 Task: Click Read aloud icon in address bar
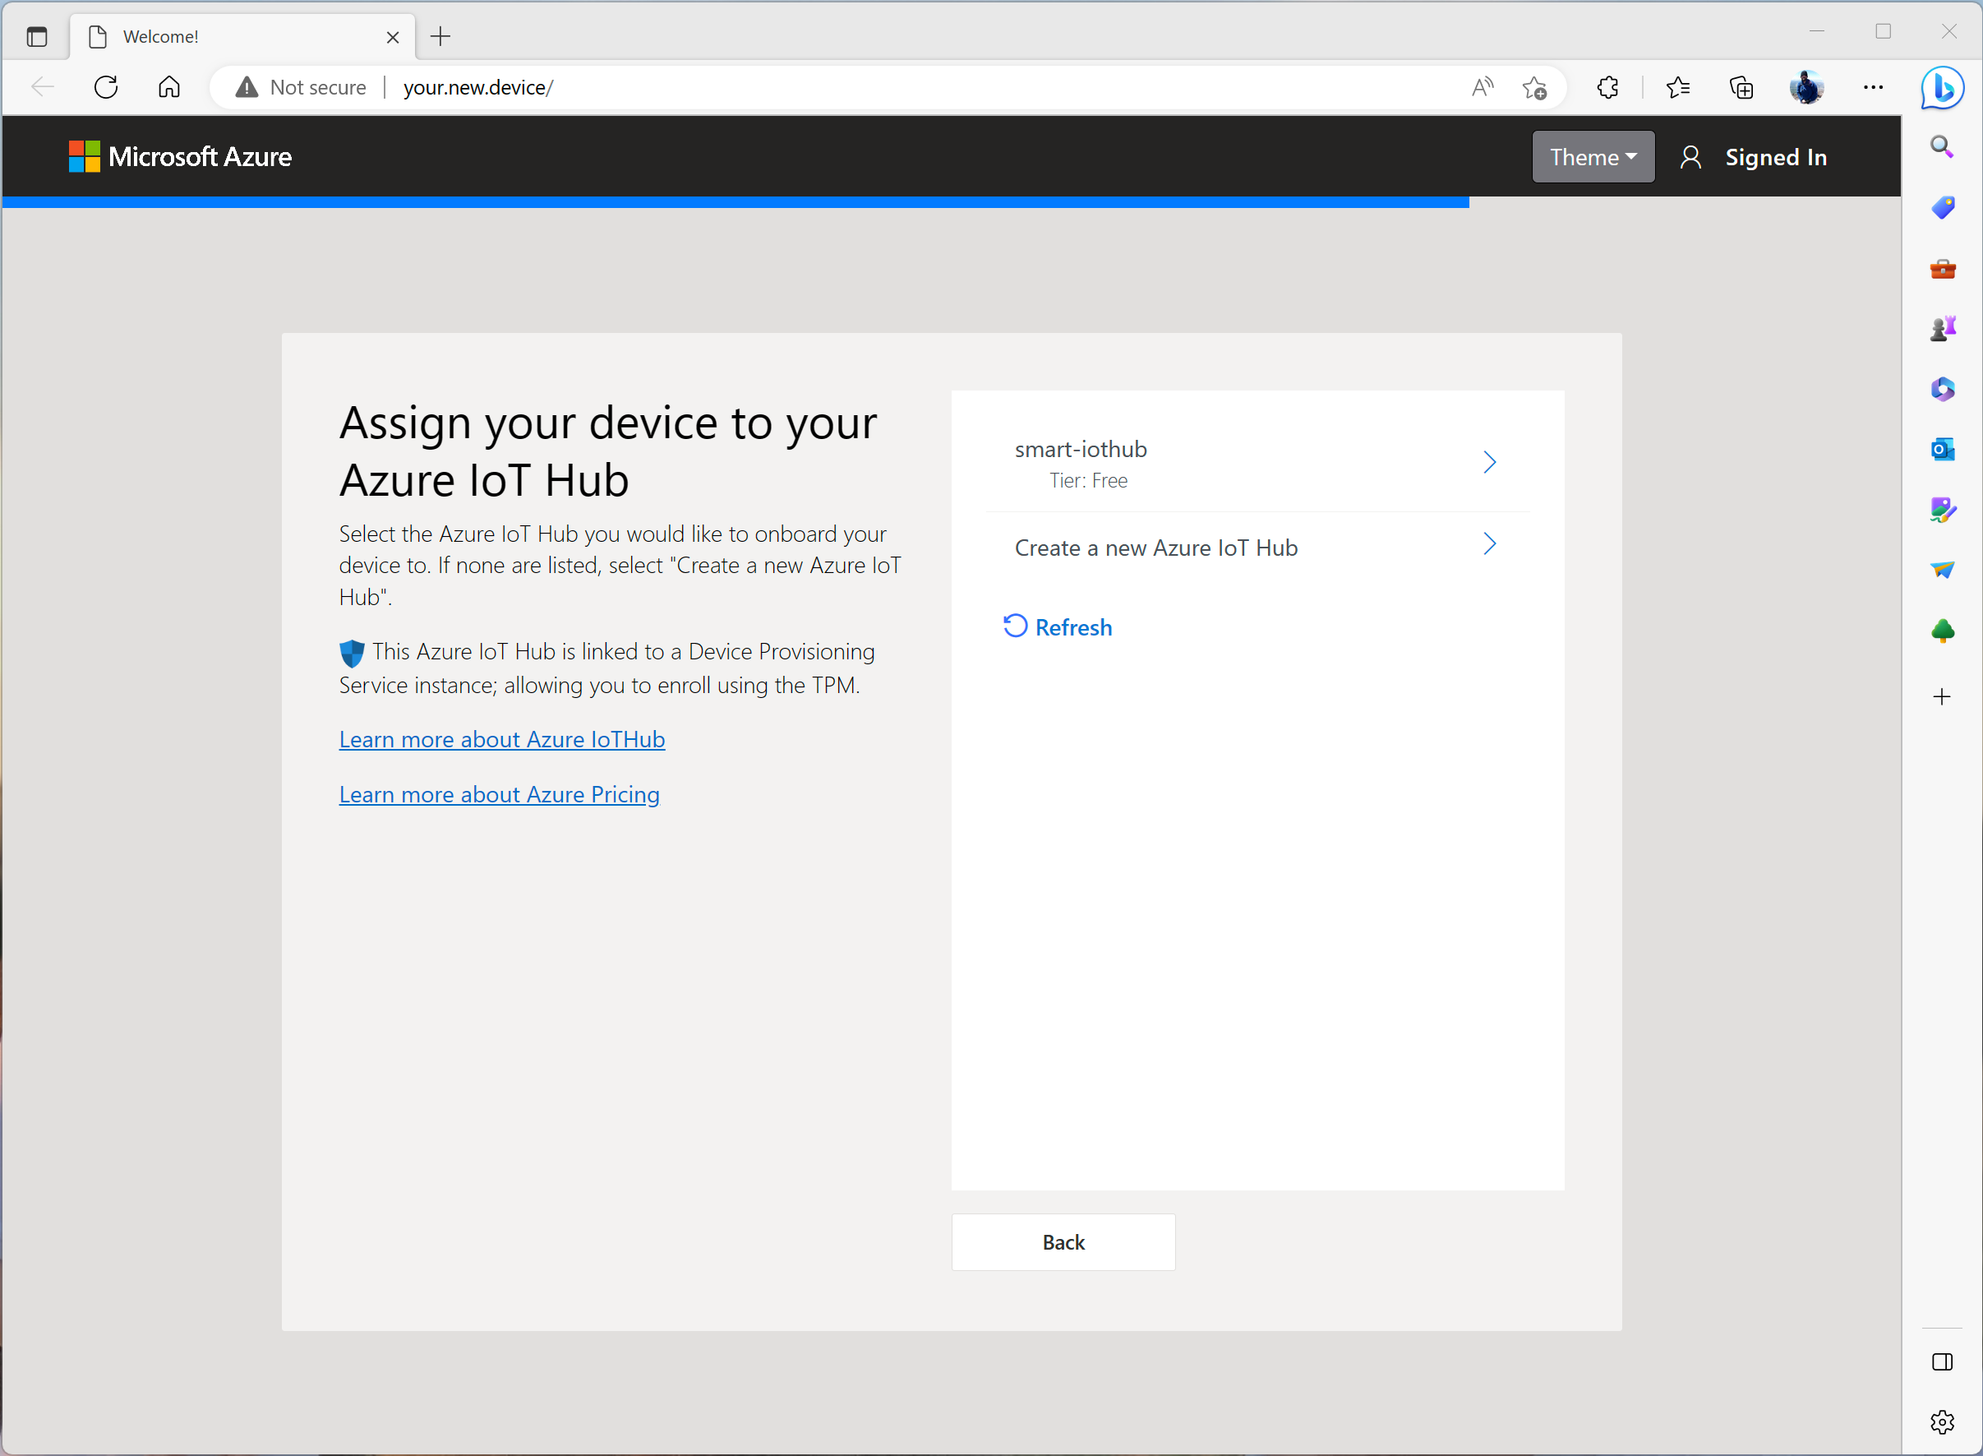(1483, 87)
